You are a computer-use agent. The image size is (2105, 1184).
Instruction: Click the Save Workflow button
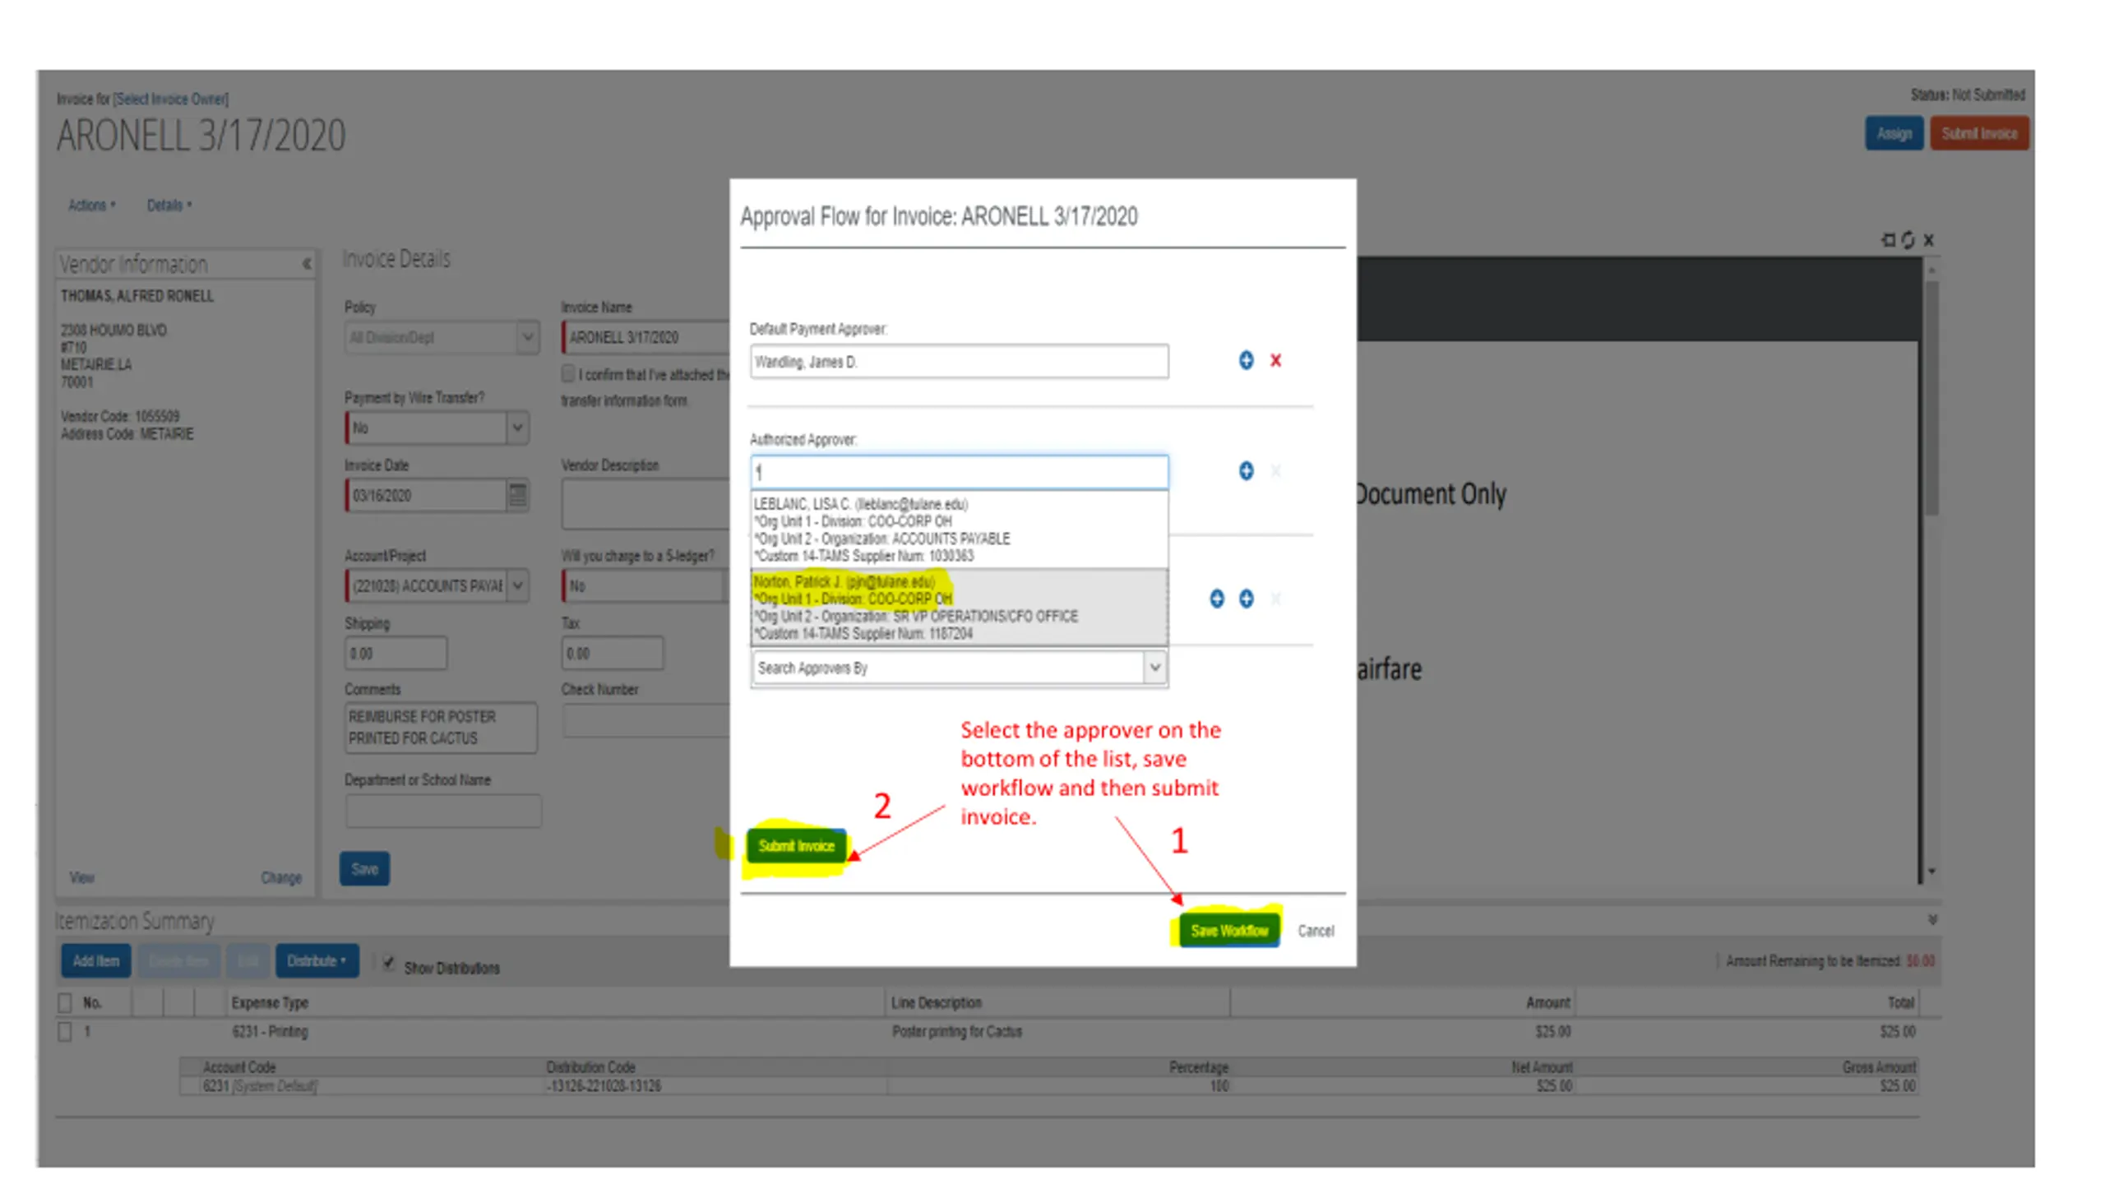1229,931
